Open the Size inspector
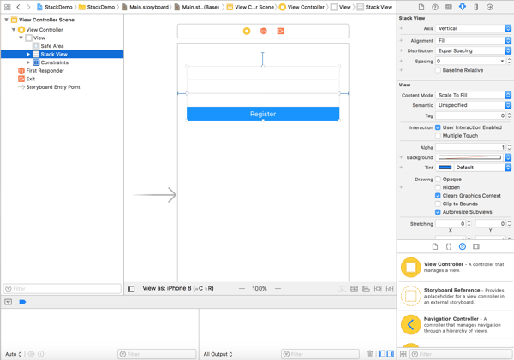Image resolution: width=514 pixels, height=360 pixels. [x=476, y=7]
